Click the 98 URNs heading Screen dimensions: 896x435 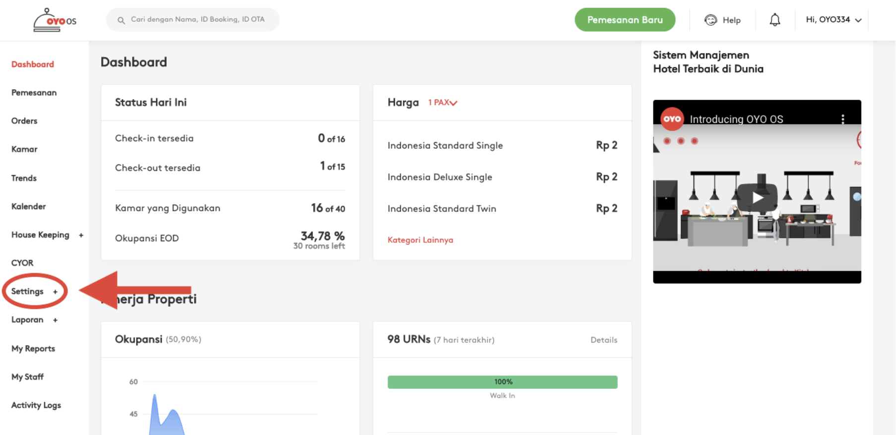click(x=409, y=339)
